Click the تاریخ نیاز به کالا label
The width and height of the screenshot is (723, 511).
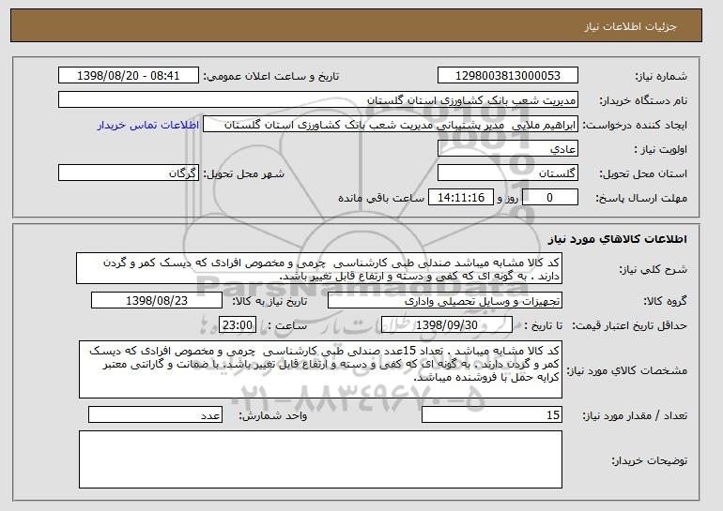(269, 302)
